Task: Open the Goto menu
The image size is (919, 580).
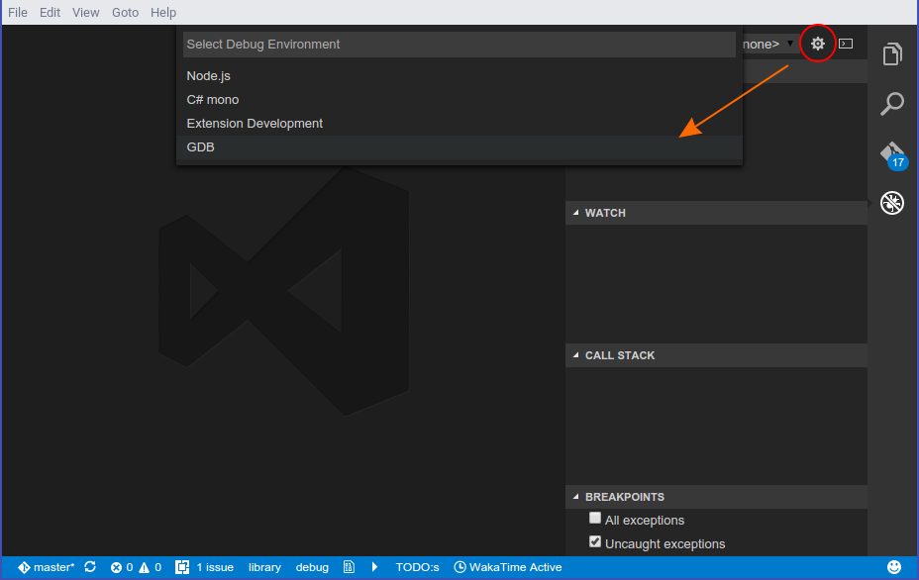Action: coord(125,13)
